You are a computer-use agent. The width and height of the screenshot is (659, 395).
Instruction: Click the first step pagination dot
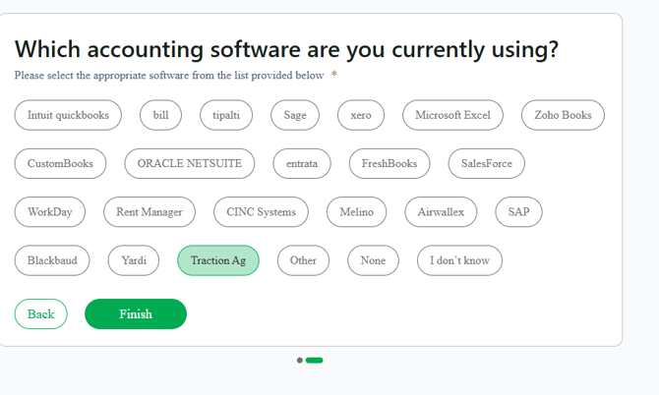(x=300, y=361)
